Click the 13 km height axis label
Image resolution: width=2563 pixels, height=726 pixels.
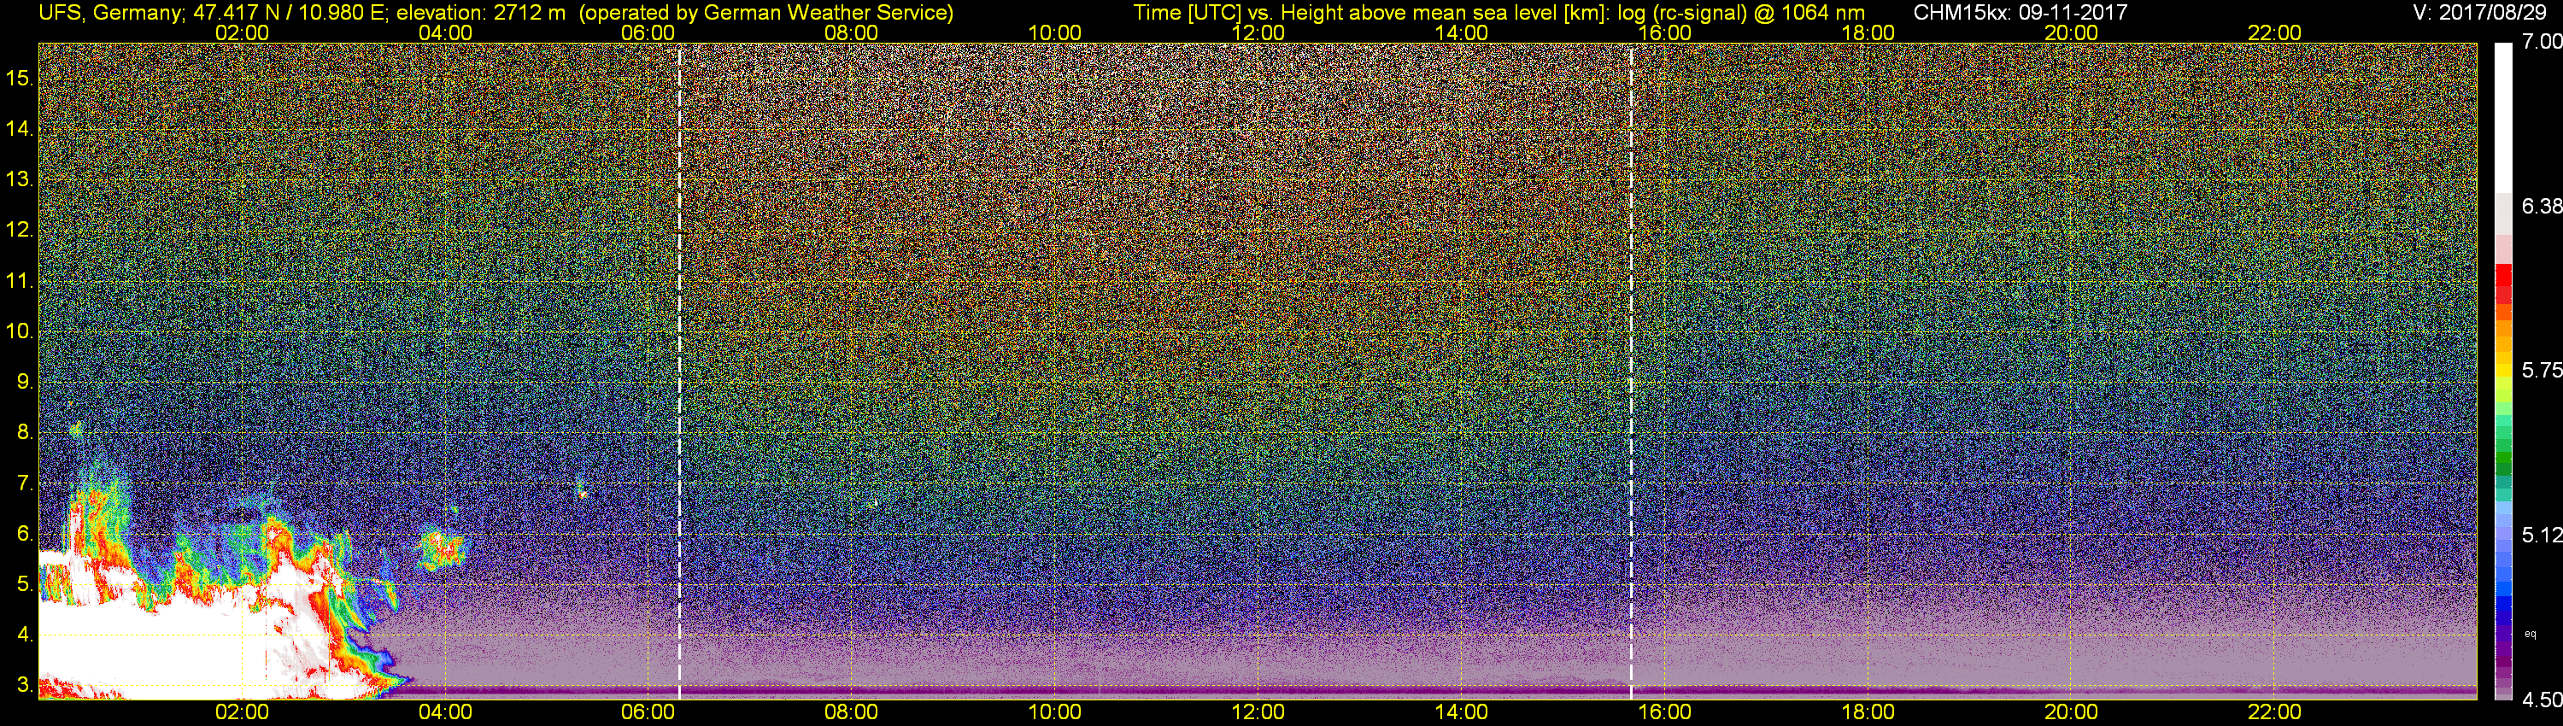[20, 180]
